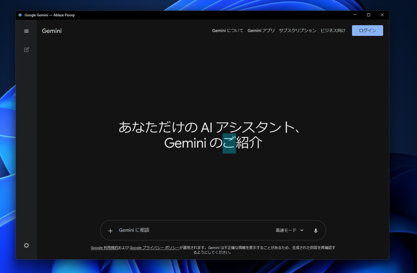Open the settings gear in the sidebar

click(26, 245)
